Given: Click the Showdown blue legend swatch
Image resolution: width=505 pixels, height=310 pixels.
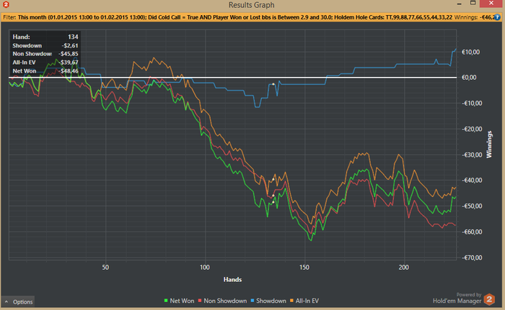Looking at the screenshot, I should coord(252,301).
